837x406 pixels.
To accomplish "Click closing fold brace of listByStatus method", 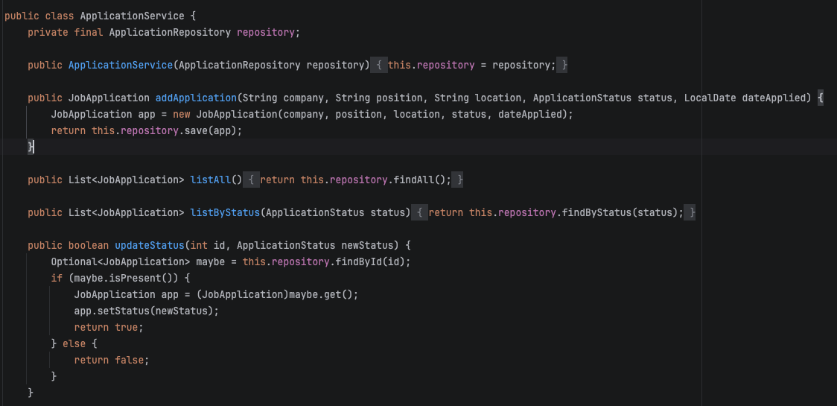I will [692, 212].
